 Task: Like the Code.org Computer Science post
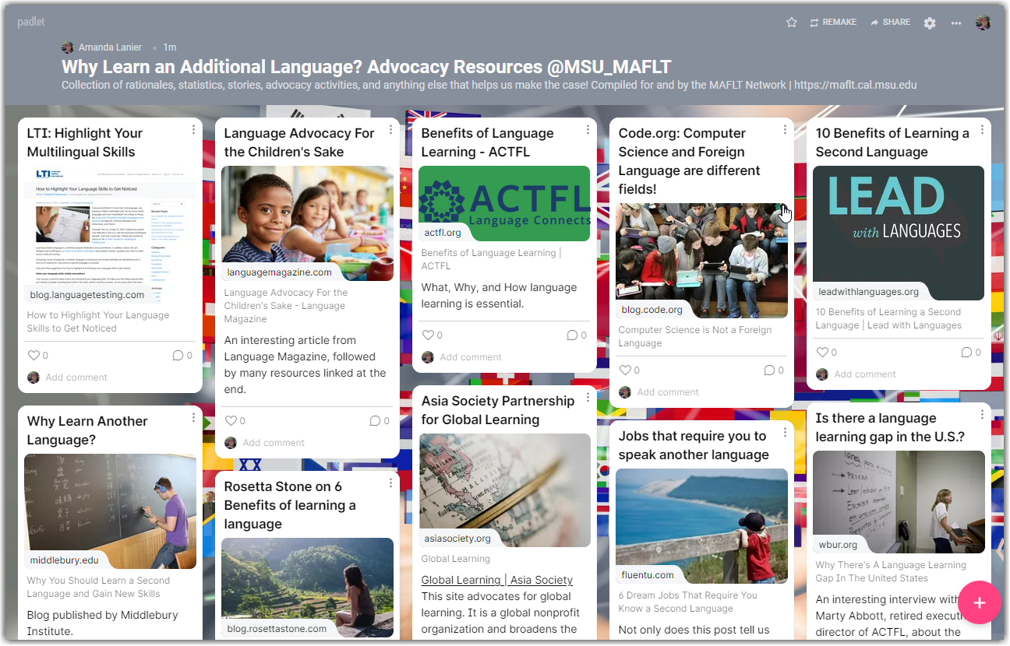tap(625, 370)
